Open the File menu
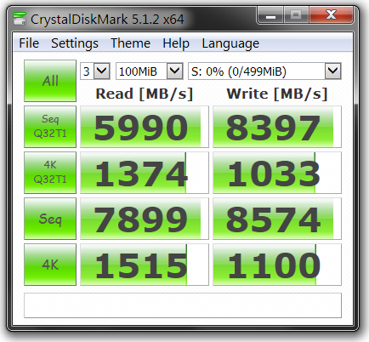 tap(29, 43)
